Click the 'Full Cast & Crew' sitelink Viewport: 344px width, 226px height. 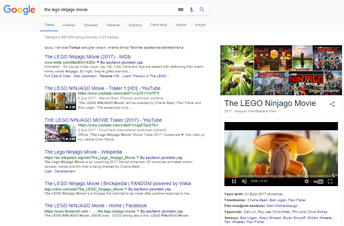(x=58, y=76)
